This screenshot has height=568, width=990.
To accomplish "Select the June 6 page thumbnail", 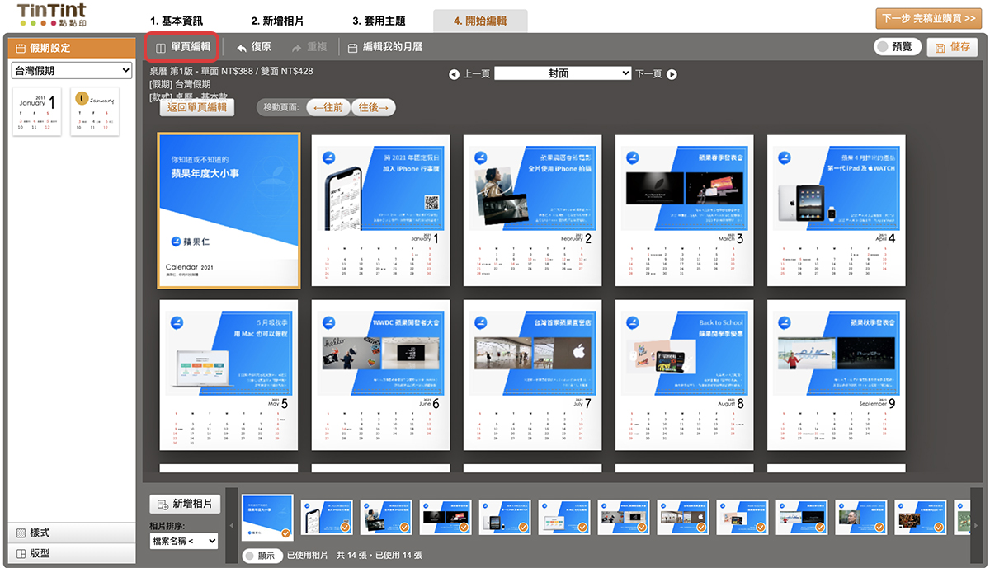I will coord(380,375).
